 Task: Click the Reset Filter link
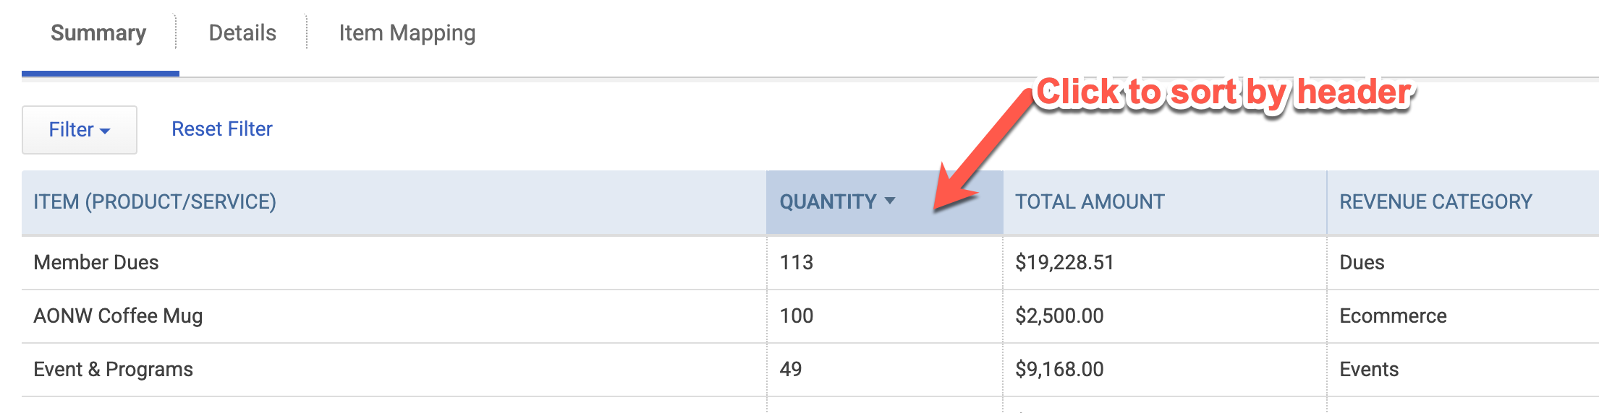(222, 129)
